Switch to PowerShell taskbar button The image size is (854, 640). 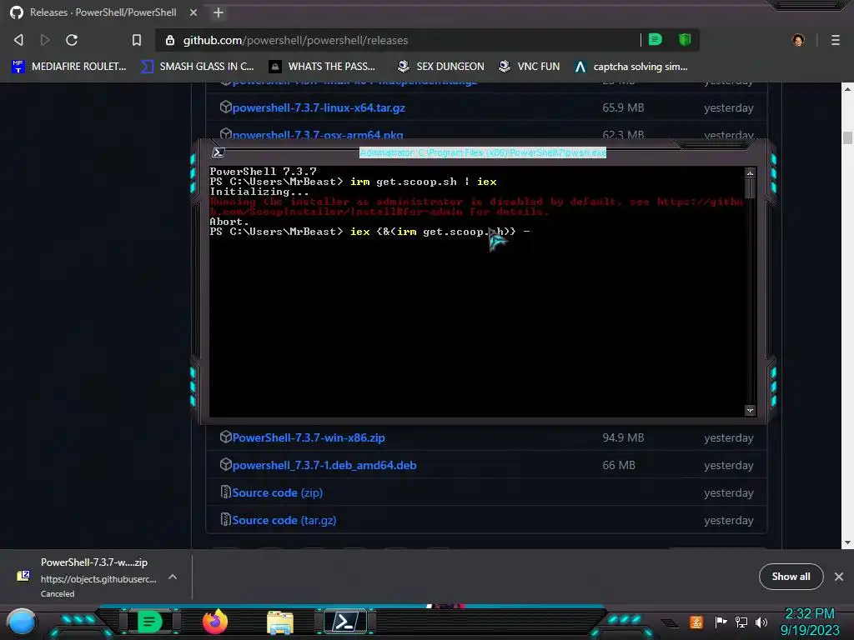(x=345, y=622)
